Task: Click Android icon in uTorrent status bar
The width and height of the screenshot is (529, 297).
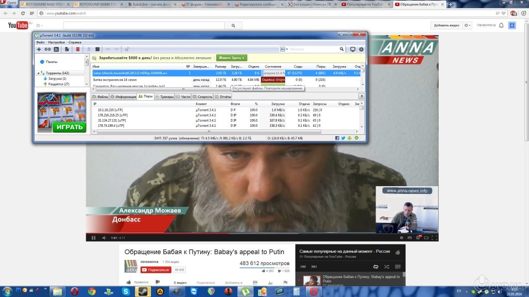Action: coord(350,138)
